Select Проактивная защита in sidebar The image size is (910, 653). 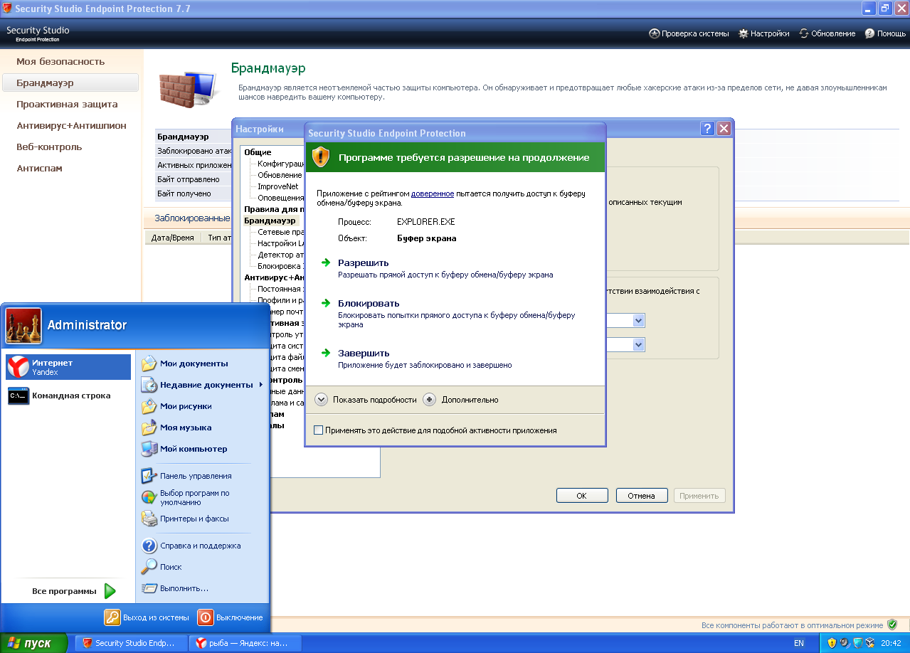67,105
